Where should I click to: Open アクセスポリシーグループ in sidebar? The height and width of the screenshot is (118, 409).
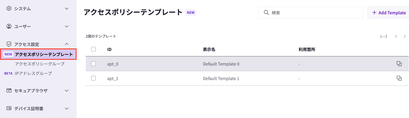tap(40, 64)
